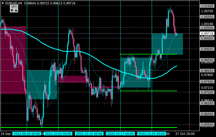Click the 0.98500 price level label
This screenshot has width=216, height=137.
tap(207, 60)
